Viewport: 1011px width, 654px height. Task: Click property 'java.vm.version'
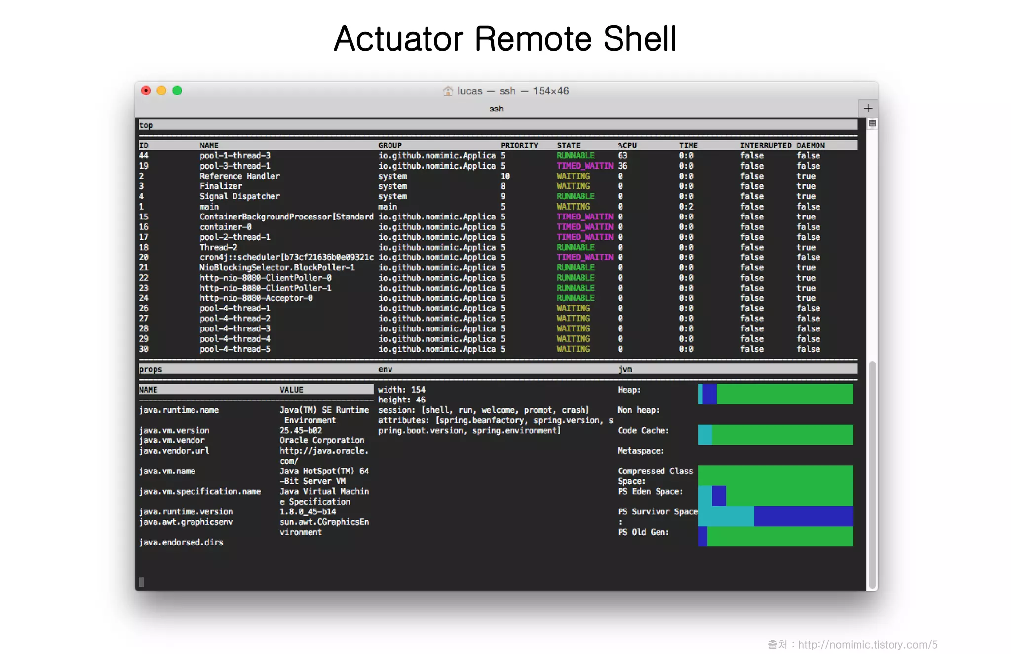[x=174, y=431]
